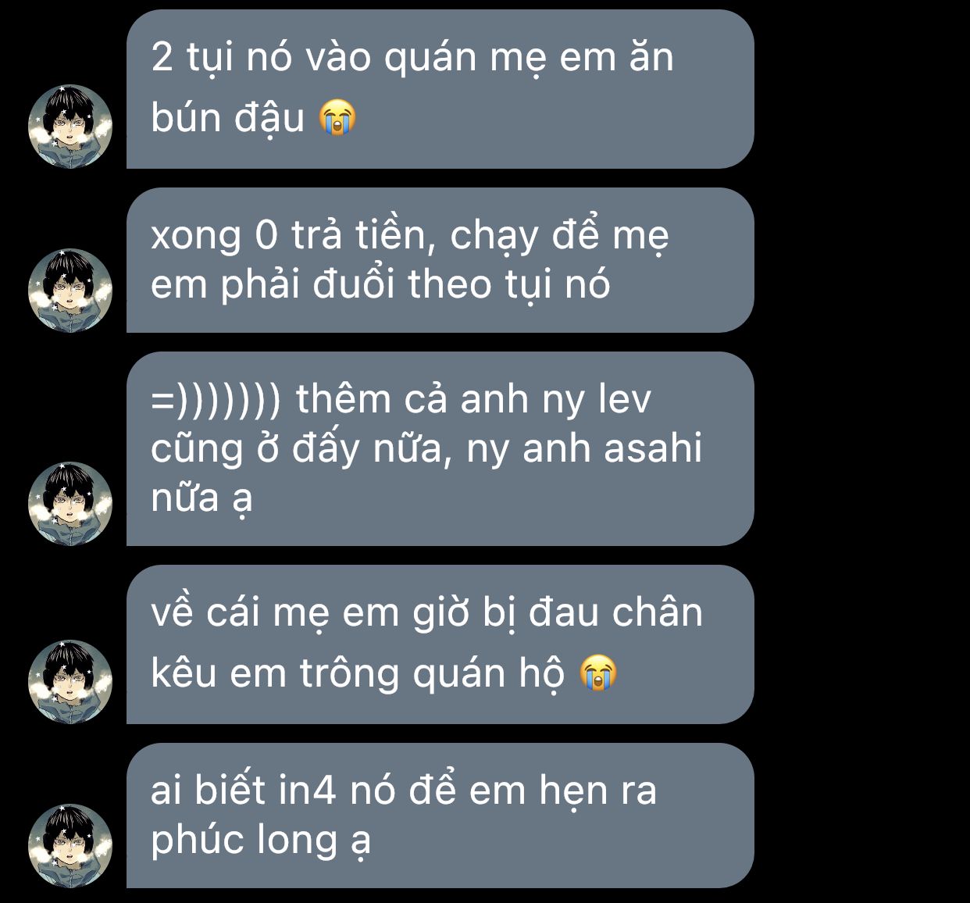Click crying emoji after 'trông quán hộ'
Screen dimensions: 970x903
pyautogui.click(x=599, y=673)
